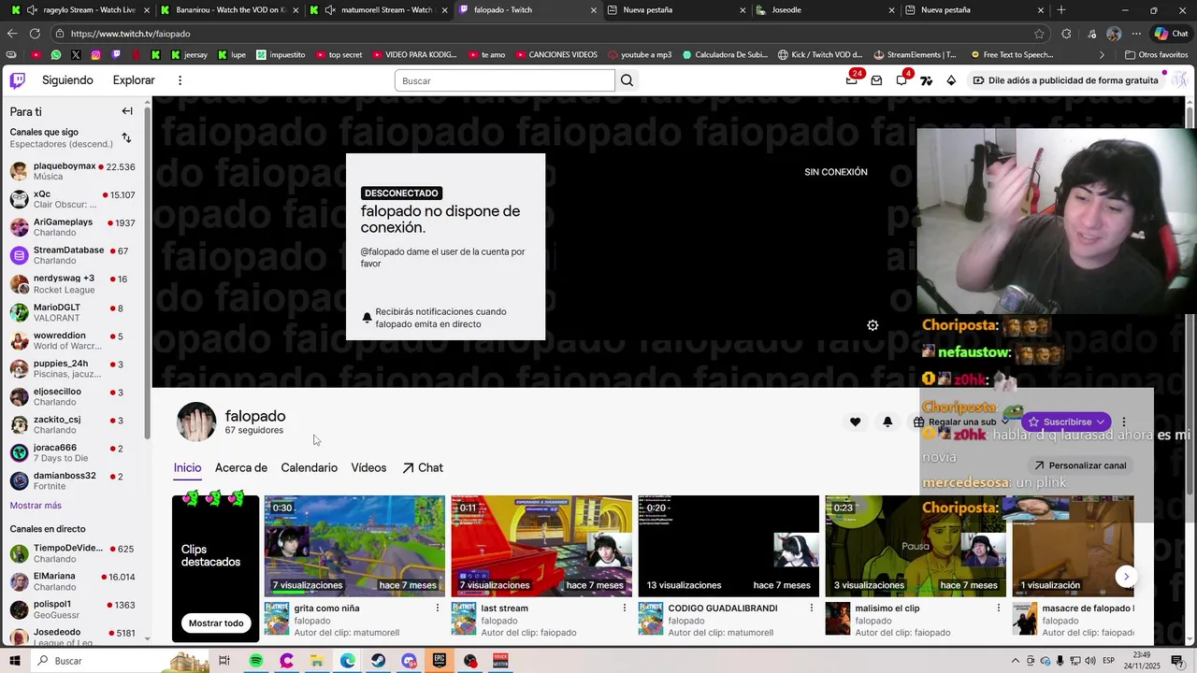
Task: Click the ad-free Turbo promo button
Action: pyautogui.click(x=1065, y=80)
